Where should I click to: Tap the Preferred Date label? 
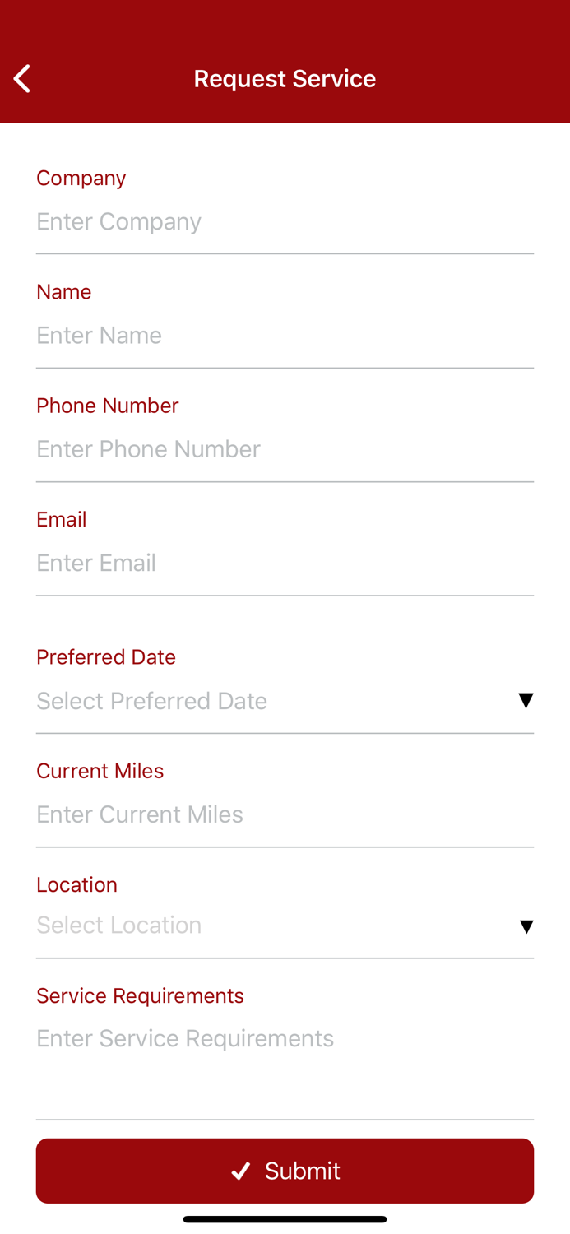106,657
